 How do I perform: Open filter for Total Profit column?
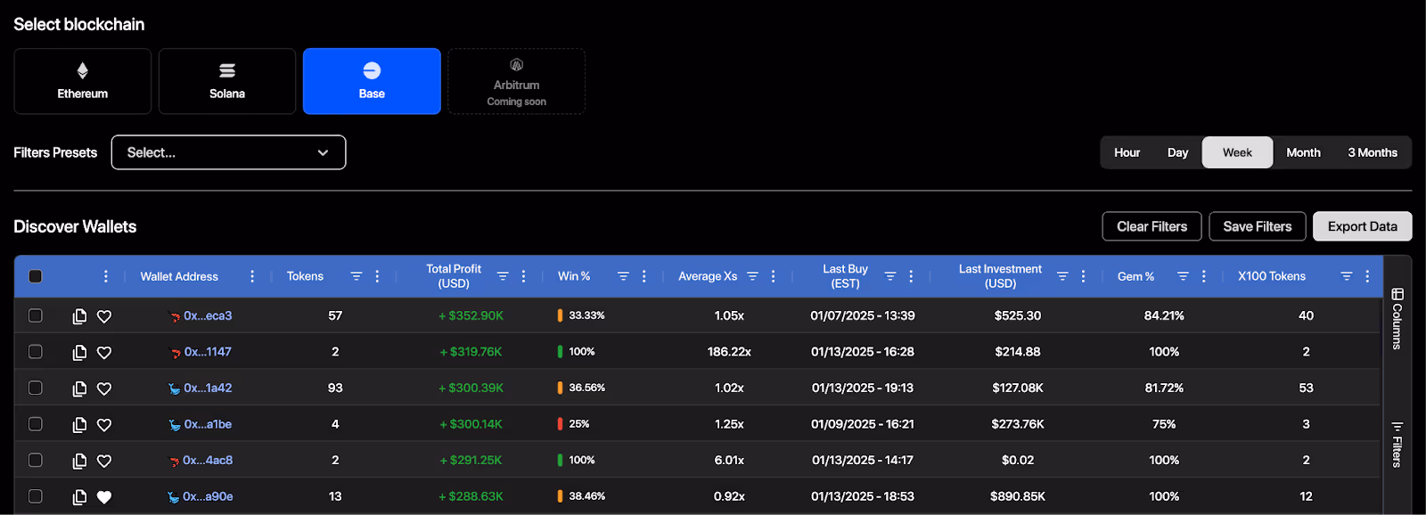pyautogui.click(x=503, y=276)
